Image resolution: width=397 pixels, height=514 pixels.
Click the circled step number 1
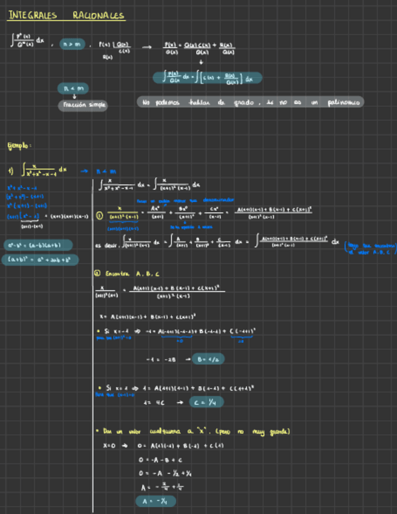[99, 215]
